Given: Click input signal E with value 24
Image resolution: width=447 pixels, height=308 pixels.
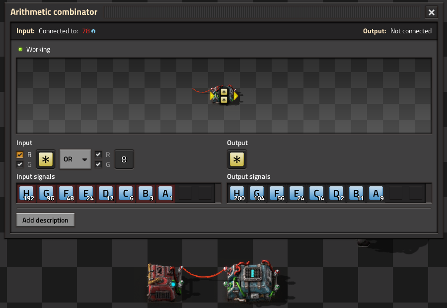Looking at the screenshot, I should tap(86, 193).
